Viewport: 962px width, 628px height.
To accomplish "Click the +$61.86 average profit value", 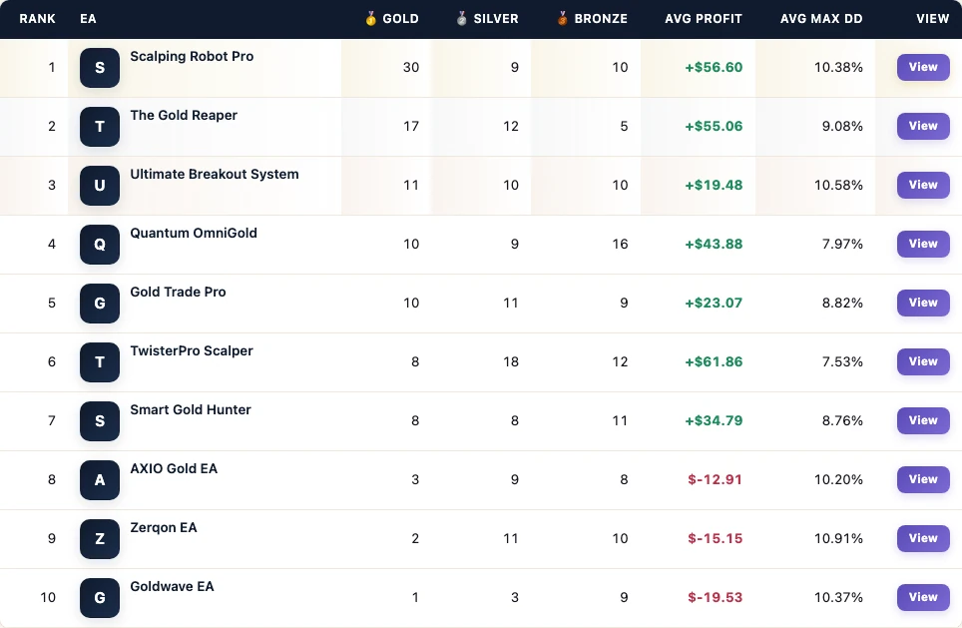I will click(x=714, y=362).
